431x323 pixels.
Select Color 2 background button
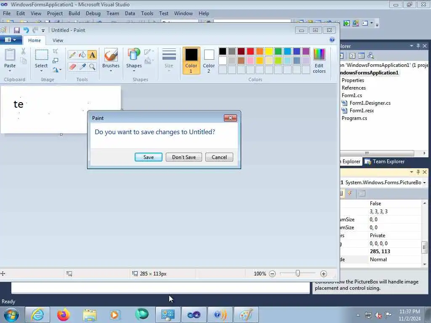point(209,61)
